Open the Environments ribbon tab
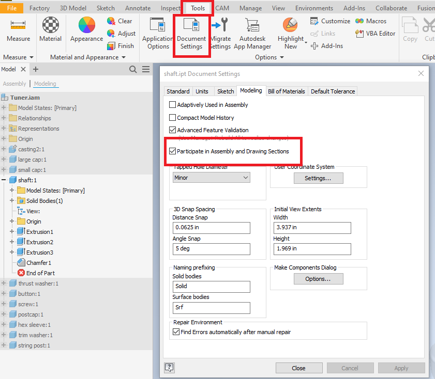 tap(315, 8)
